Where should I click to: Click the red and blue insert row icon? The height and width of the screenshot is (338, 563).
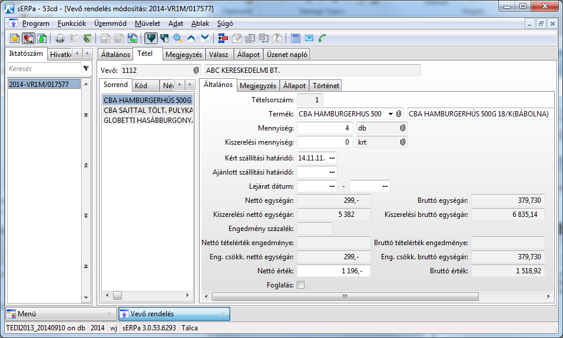click(x=223, y=38)
